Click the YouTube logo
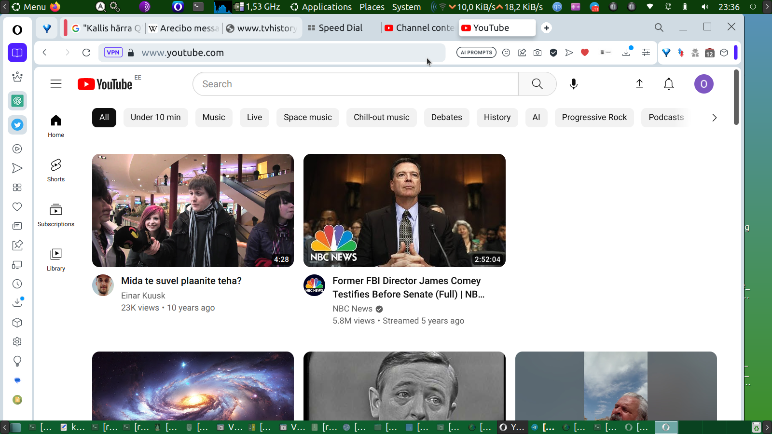 [x=105, y=84]
